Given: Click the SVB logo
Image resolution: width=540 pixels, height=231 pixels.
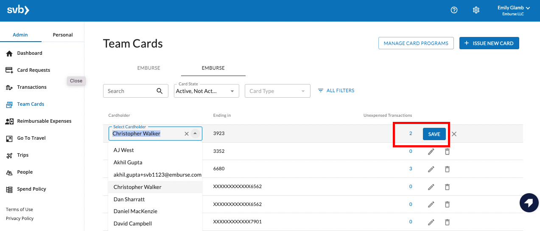Looking at the screenshot, I should 18,10.
